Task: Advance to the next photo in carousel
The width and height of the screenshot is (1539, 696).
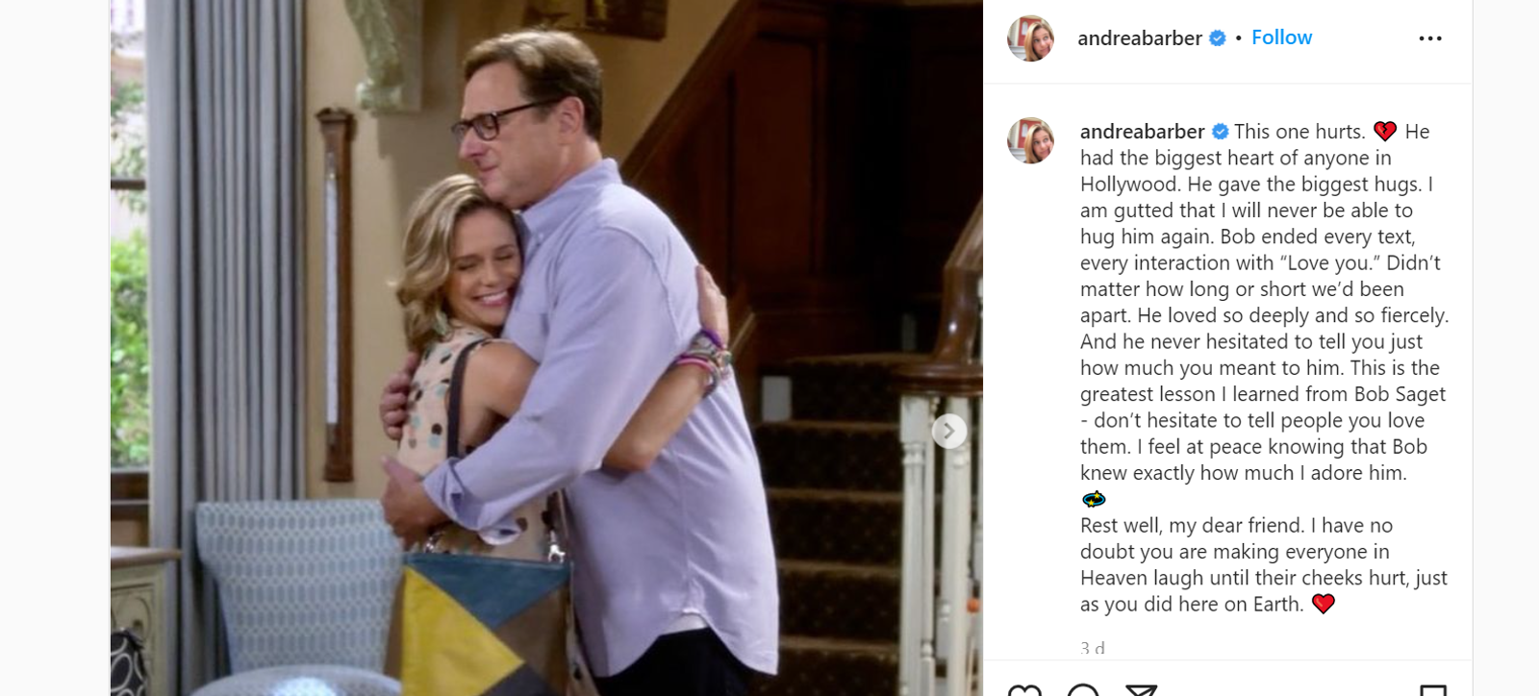Action: click(x=948, y=431)
